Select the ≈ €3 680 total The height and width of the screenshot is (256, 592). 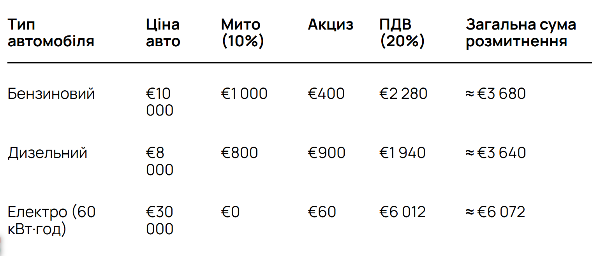(495, 94)
